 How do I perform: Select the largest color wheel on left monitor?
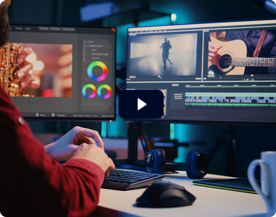point(97,71)
